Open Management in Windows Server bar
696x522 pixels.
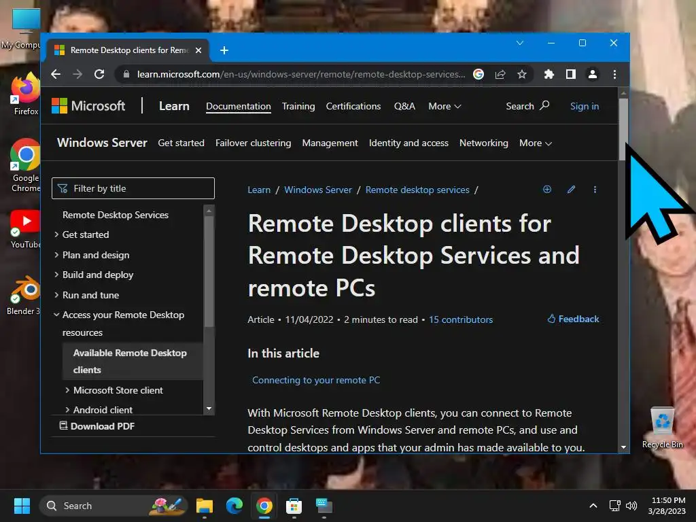(x=330, y=143)
